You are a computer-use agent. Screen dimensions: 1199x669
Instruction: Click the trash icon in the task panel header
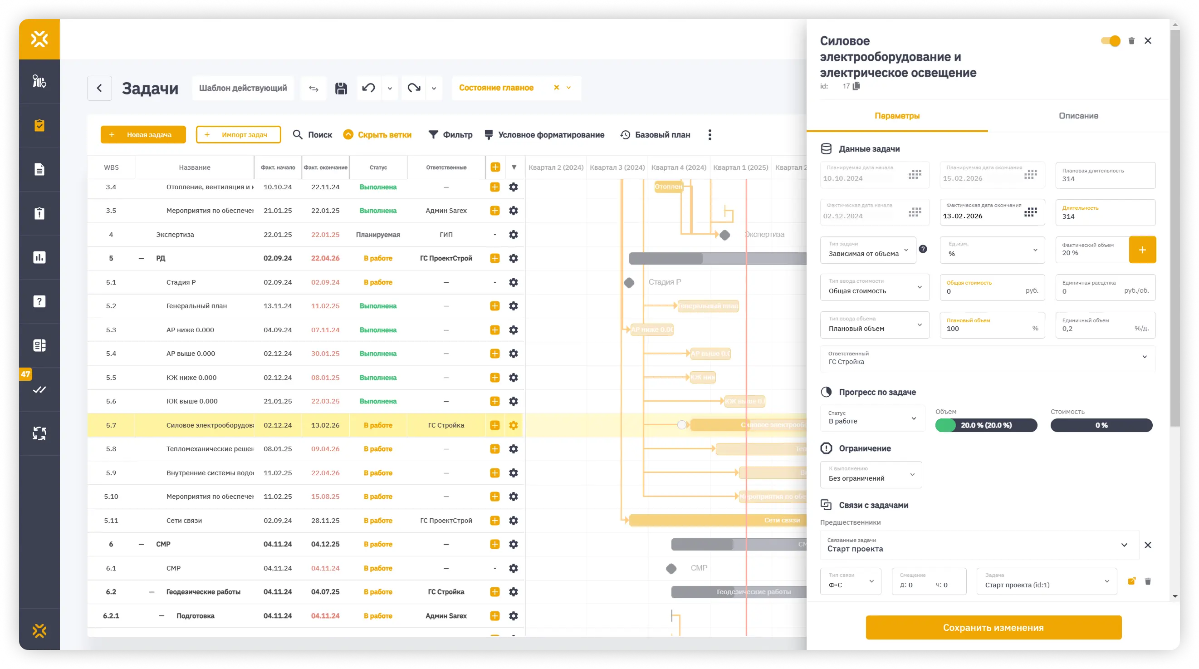point(1131,40)
